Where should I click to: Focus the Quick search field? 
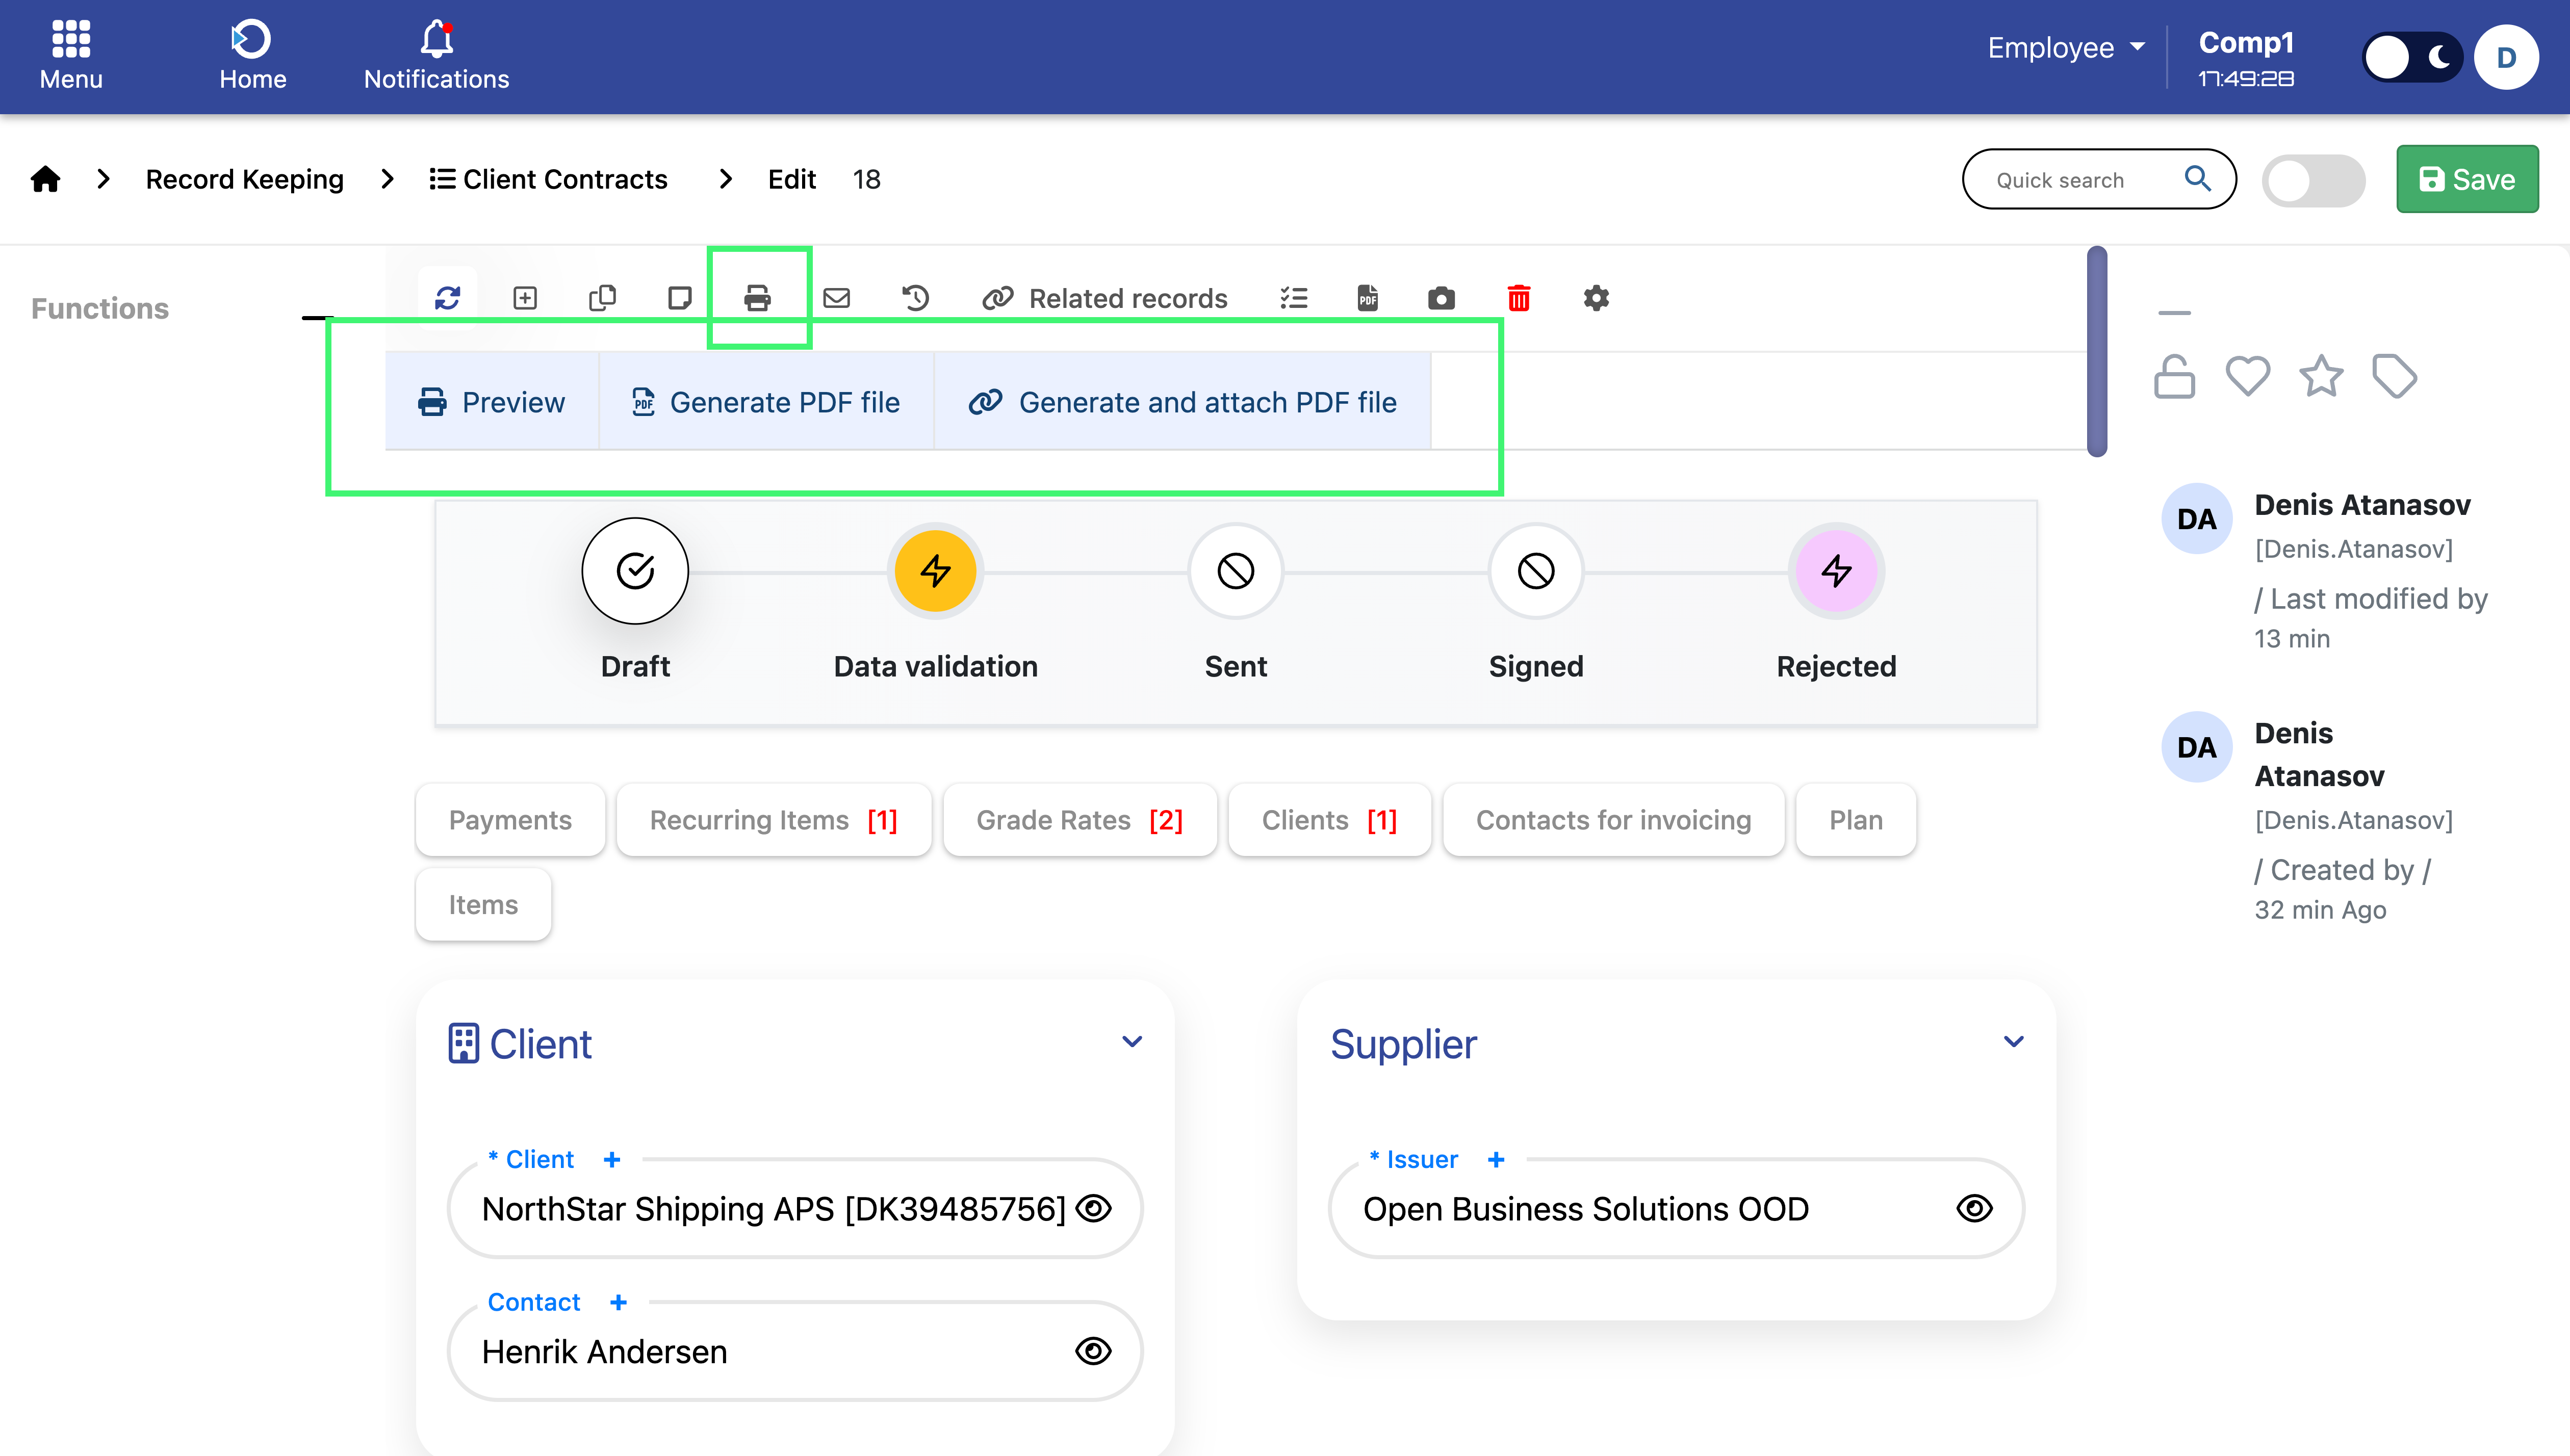(2098, 179)
